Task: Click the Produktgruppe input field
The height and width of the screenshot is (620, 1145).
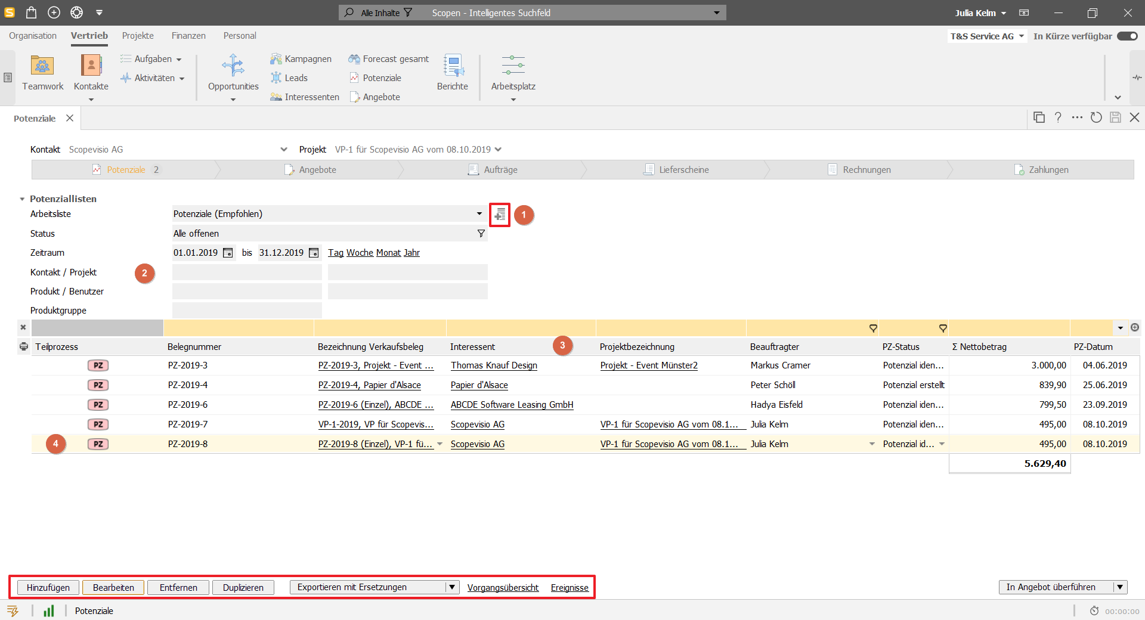Action: [x=247, y=311]
